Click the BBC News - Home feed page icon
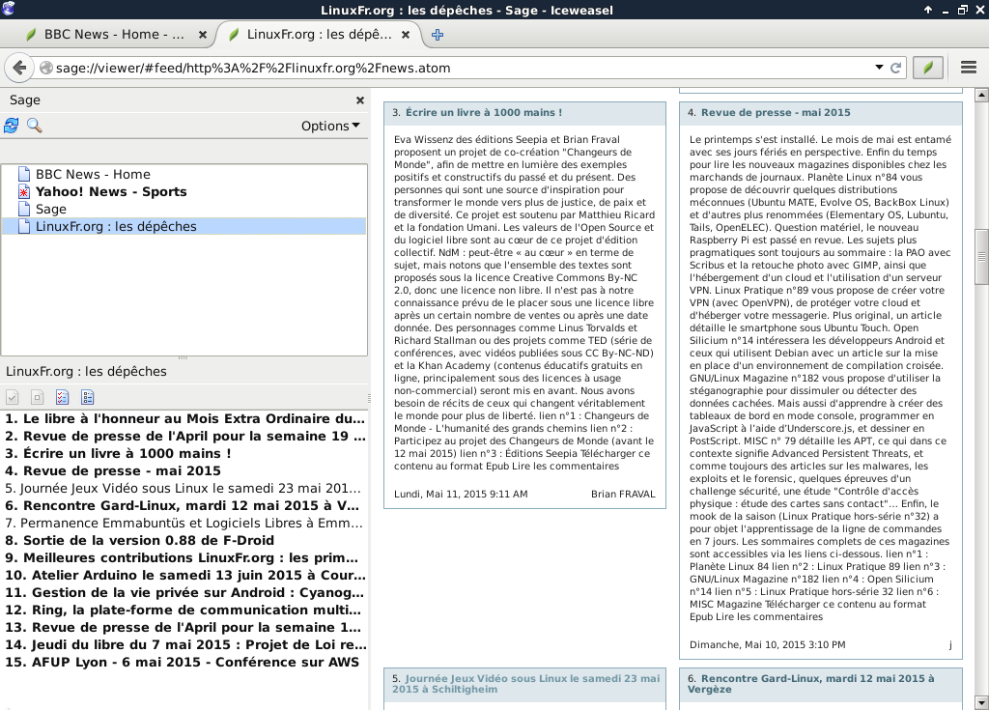 pos(24,174)
